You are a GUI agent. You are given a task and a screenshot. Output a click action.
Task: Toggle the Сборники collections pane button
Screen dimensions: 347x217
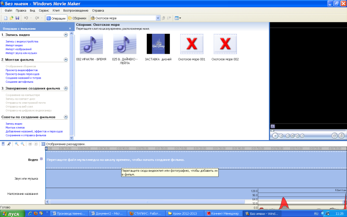coord(77,18)
